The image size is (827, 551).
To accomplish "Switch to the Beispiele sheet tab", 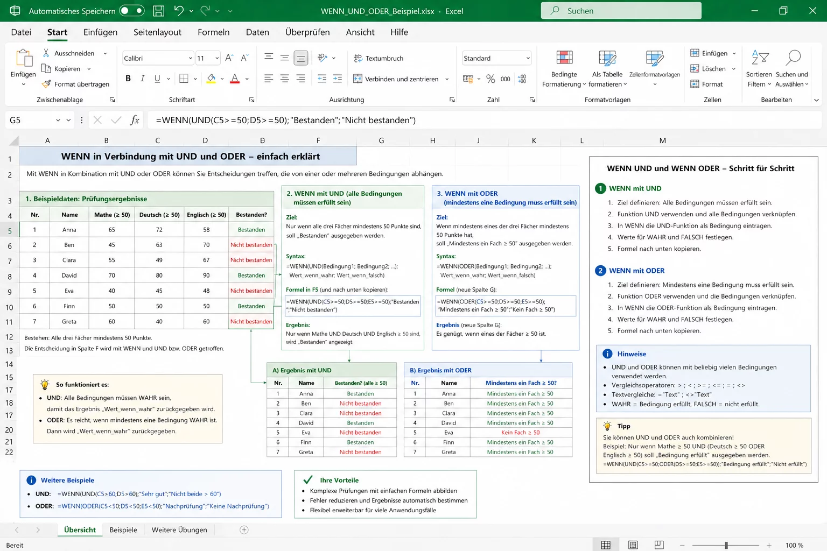I will click(123, 530).
